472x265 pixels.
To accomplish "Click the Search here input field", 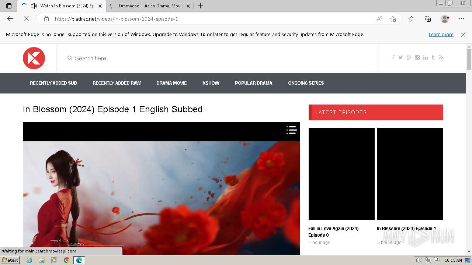I will pyautogui.click(x=218, y=58).
